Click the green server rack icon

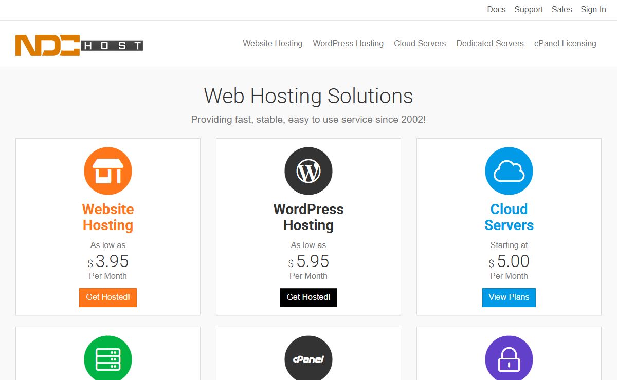(x=108, y=358)
